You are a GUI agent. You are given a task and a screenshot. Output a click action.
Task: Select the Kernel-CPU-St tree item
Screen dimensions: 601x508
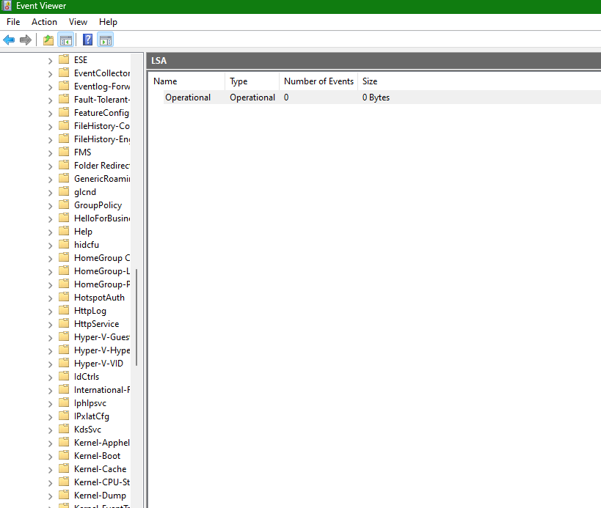[101, 482]
